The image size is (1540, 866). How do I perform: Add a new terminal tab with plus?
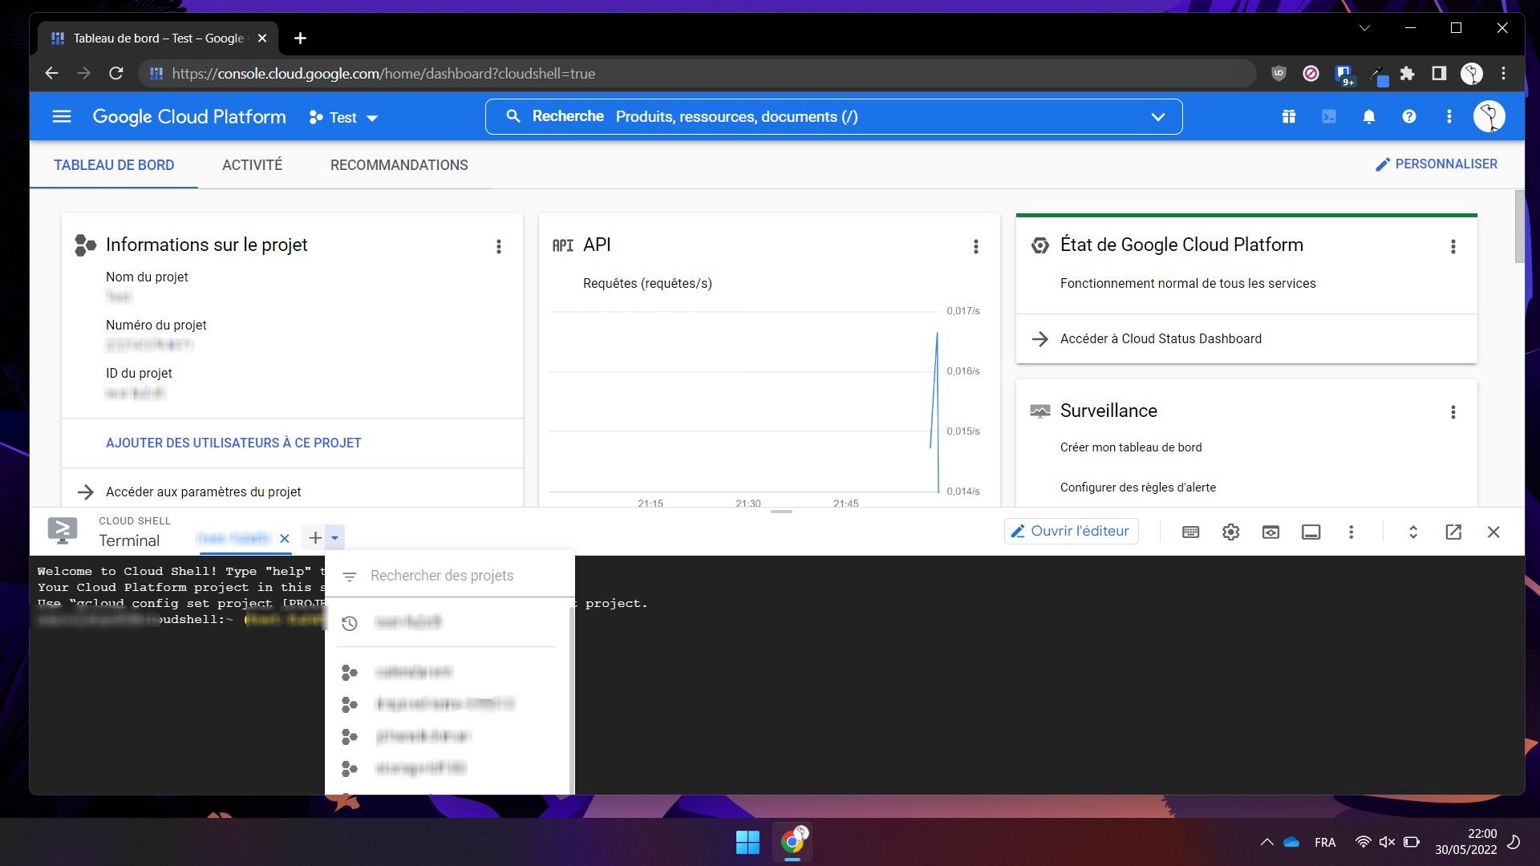[315, 538]
